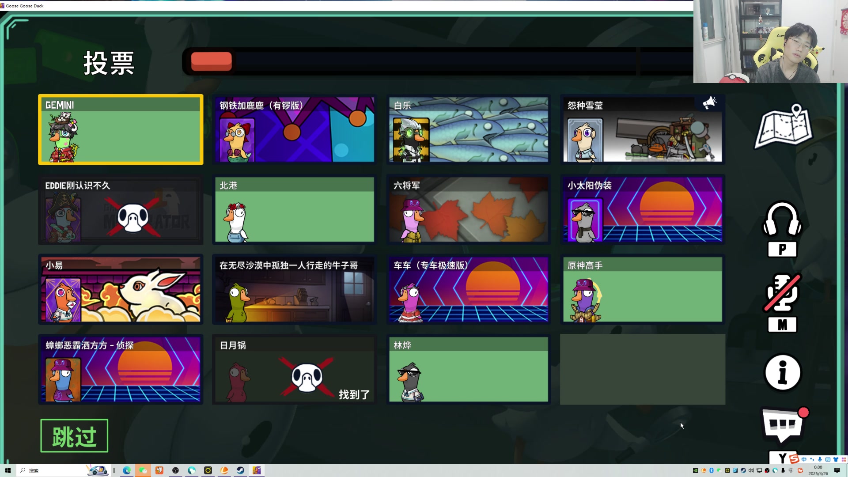Click the Sogou input method S logo
Screen dimensions: 848x477
point(794,459)
